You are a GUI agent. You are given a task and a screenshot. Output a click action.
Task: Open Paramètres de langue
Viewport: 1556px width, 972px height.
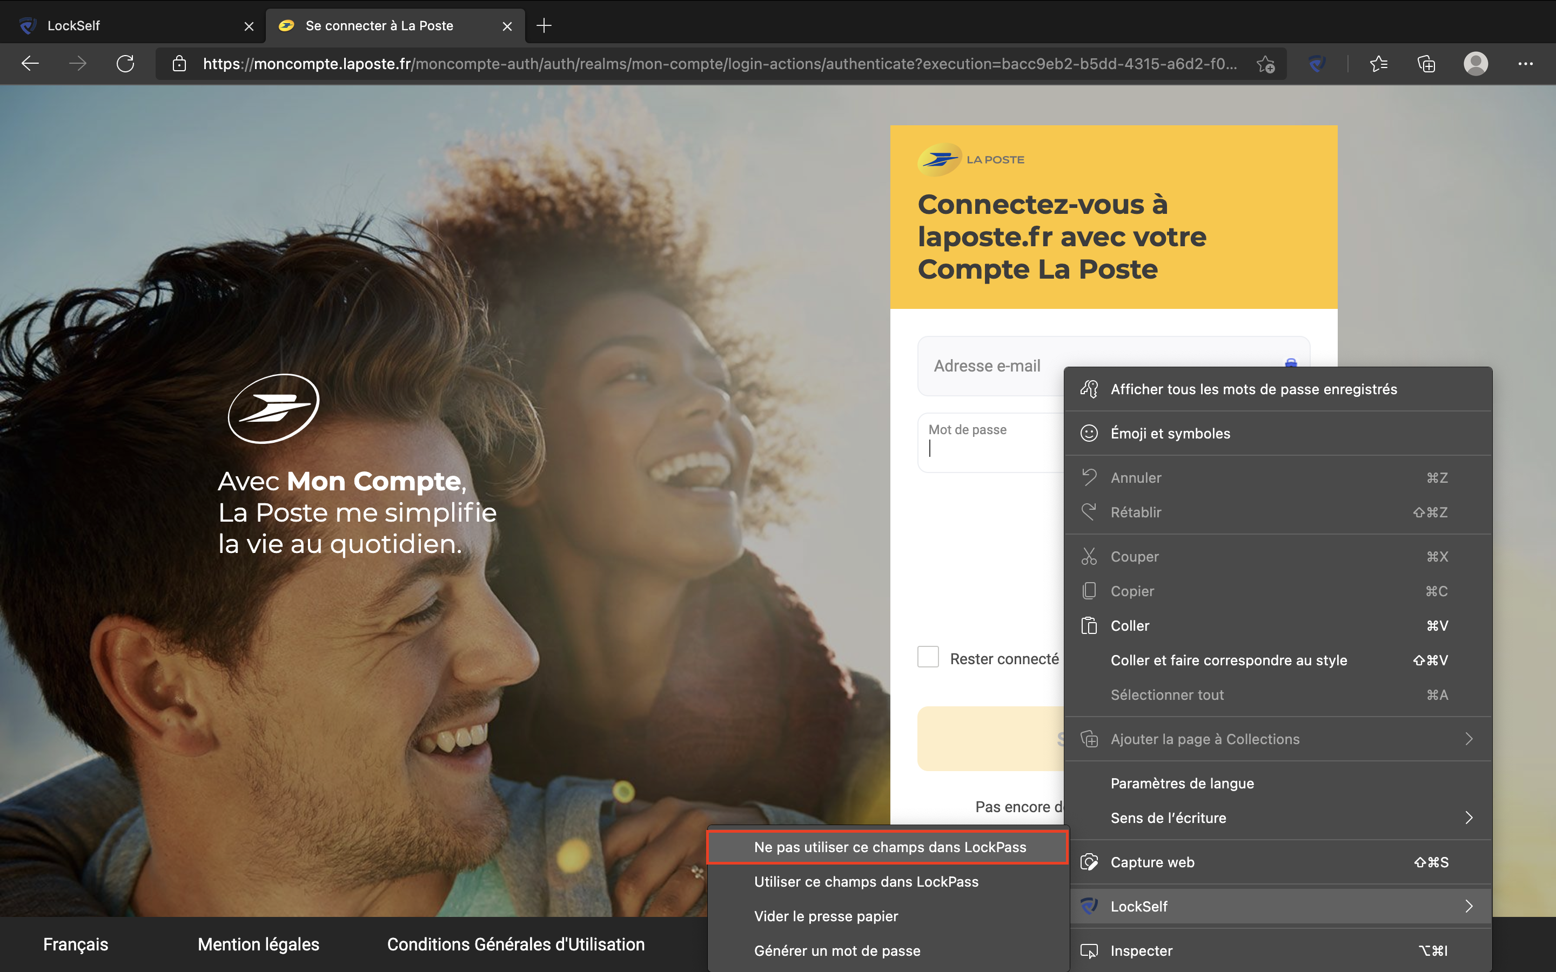point(1278,784)
